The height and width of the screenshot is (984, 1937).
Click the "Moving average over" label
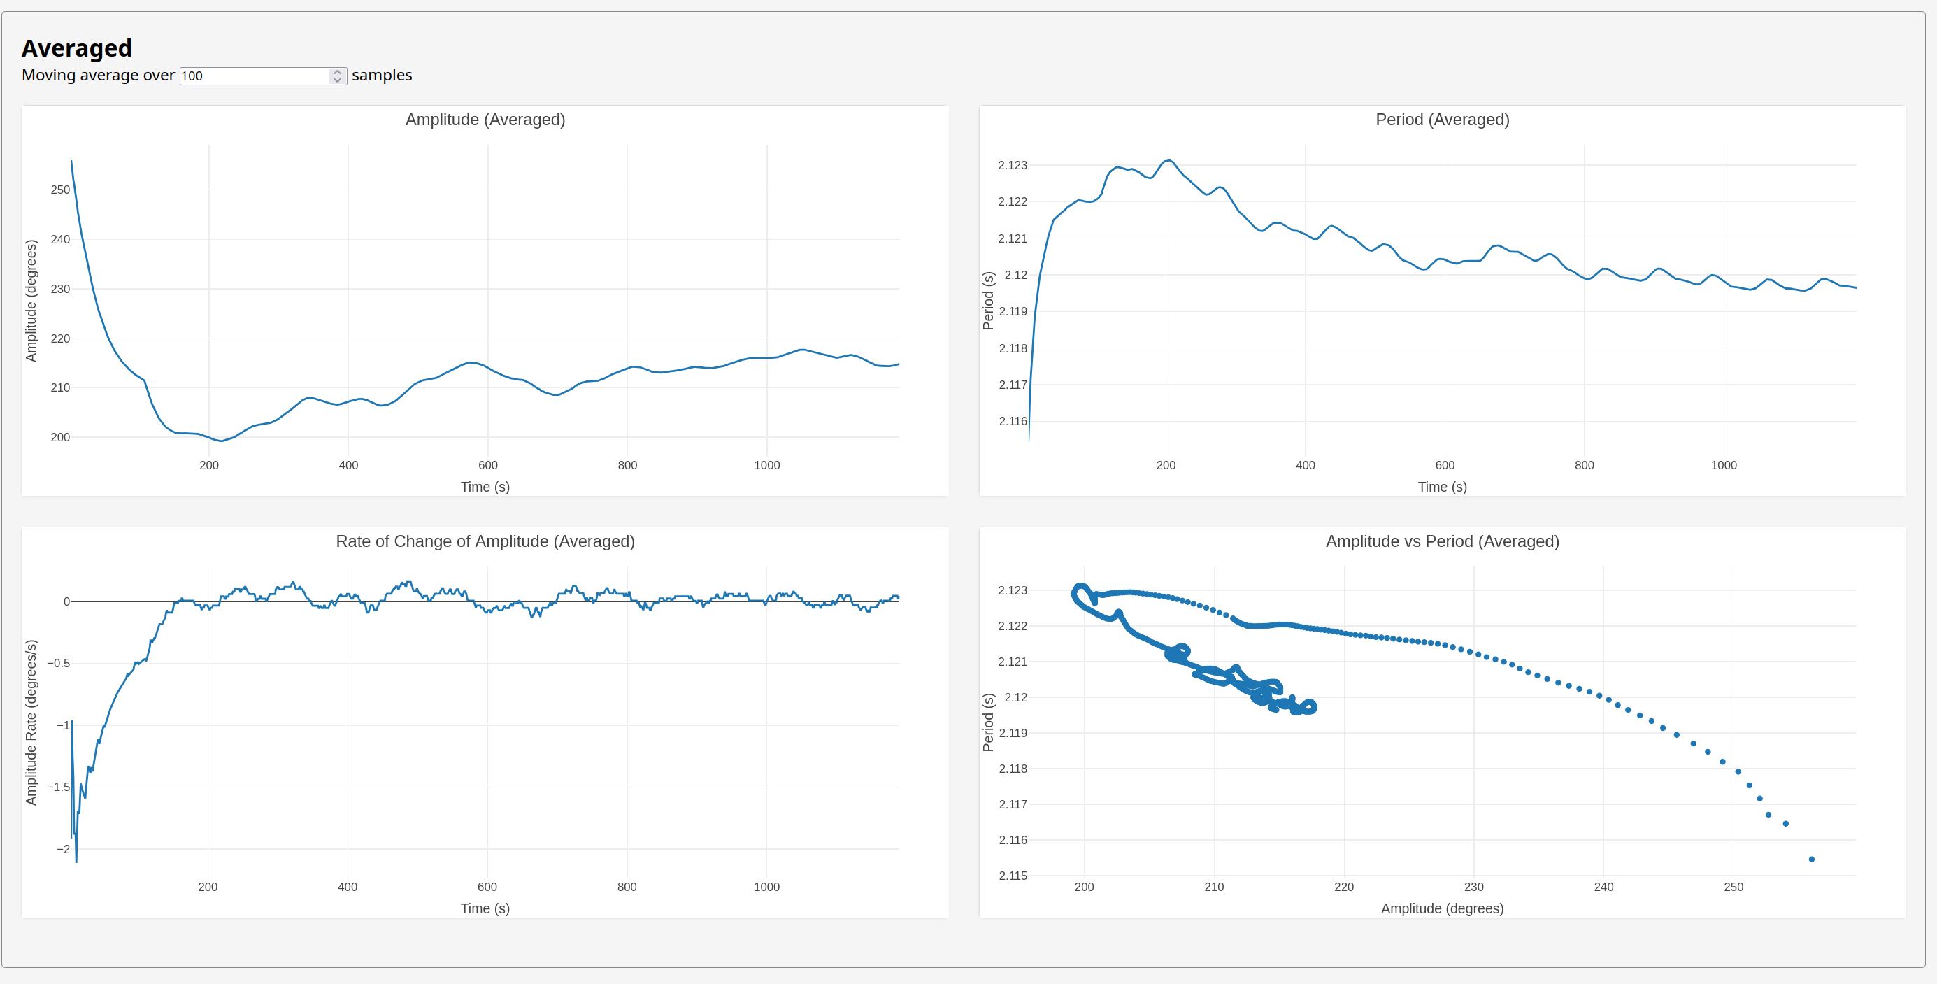(x=98, y=76)
